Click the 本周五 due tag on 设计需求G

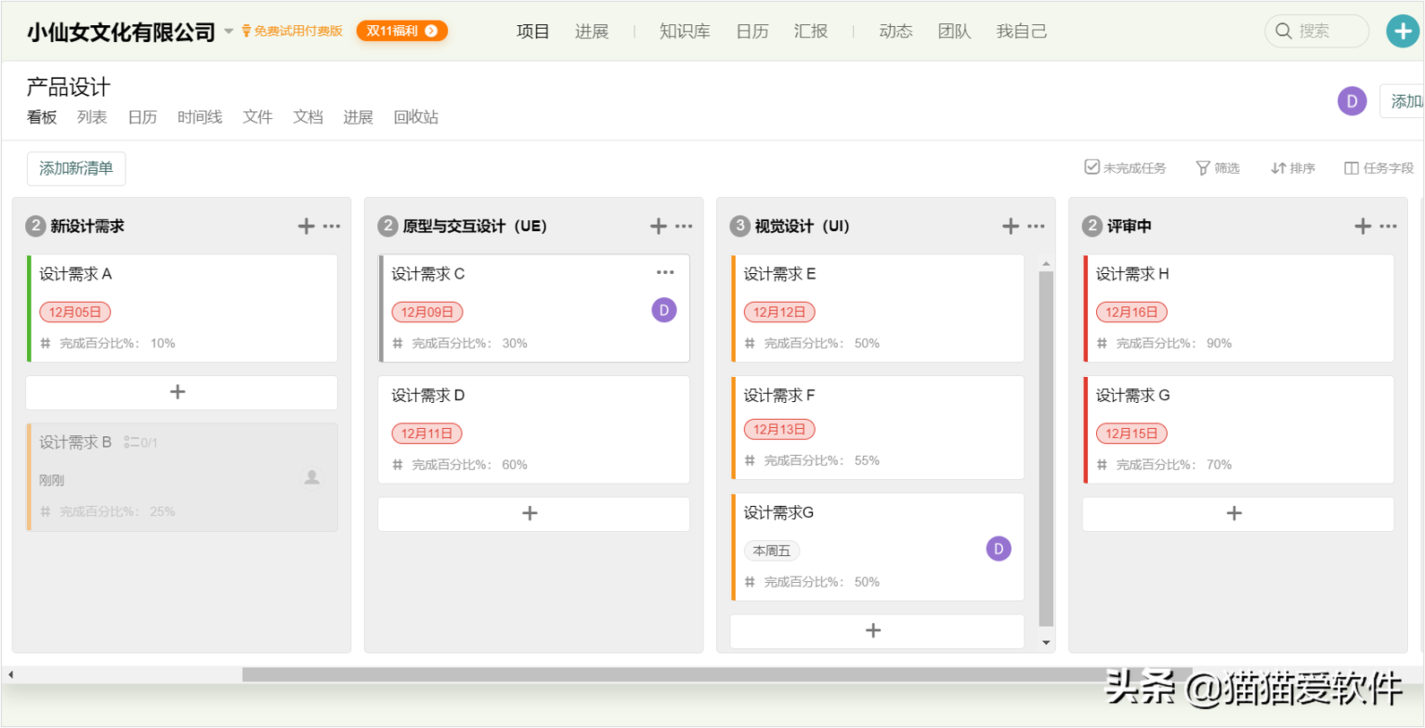(772, 551)
